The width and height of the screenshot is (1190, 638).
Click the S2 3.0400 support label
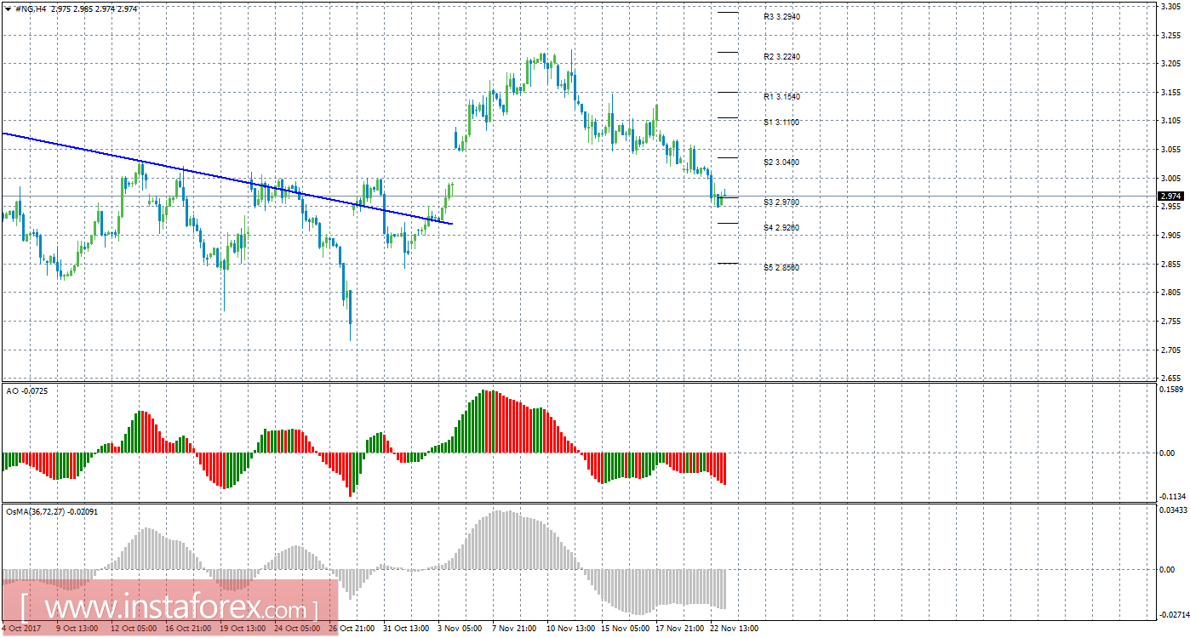781,162
